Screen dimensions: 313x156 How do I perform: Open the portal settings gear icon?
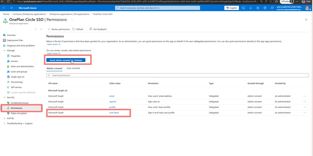click(x=258, y=8)
